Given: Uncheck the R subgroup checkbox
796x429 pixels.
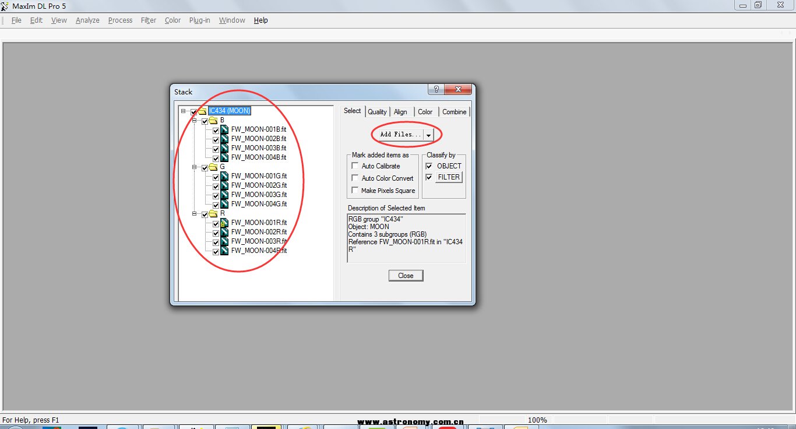Looking at the screenshot, I should 205,214.
